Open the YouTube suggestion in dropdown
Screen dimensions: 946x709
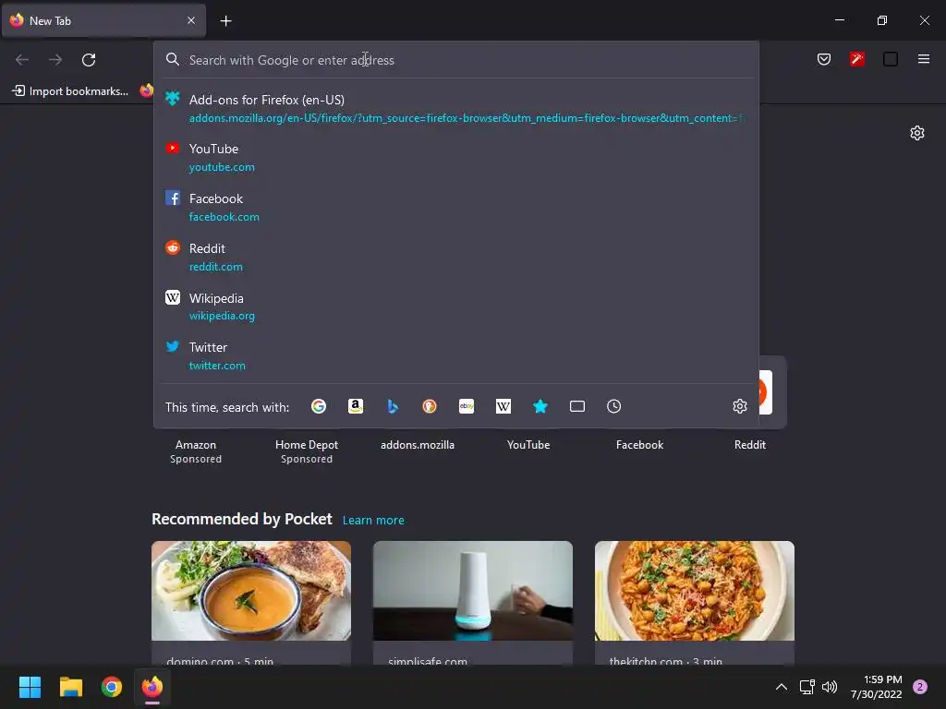pyautogui.click(x=456, y=158)
